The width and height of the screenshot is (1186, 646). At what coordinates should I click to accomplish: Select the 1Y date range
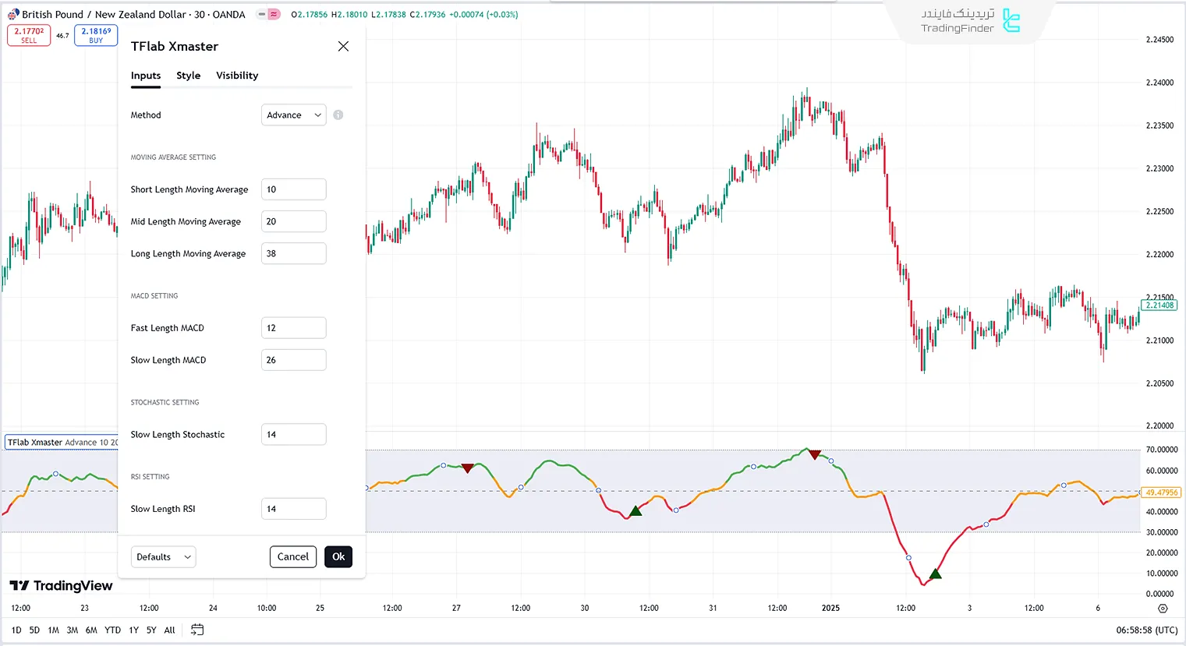click(x=133, y=630)
